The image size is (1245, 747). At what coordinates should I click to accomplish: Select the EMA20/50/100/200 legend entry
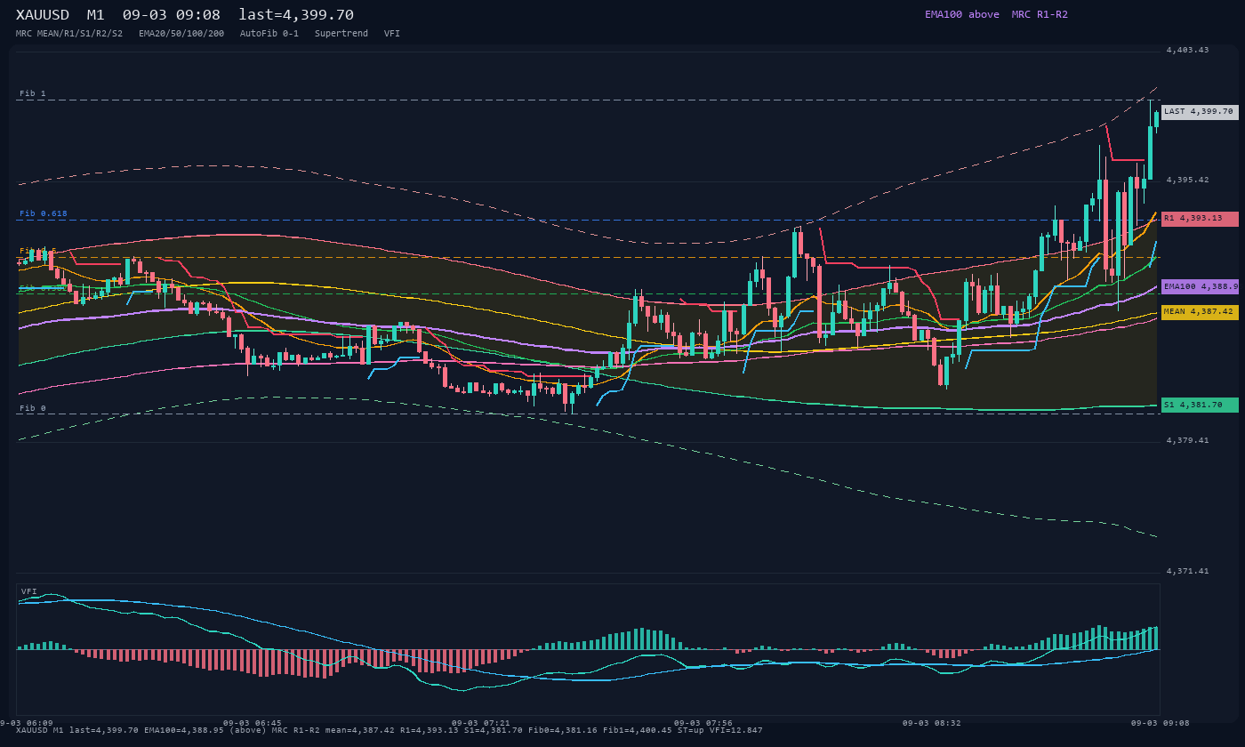181,33
